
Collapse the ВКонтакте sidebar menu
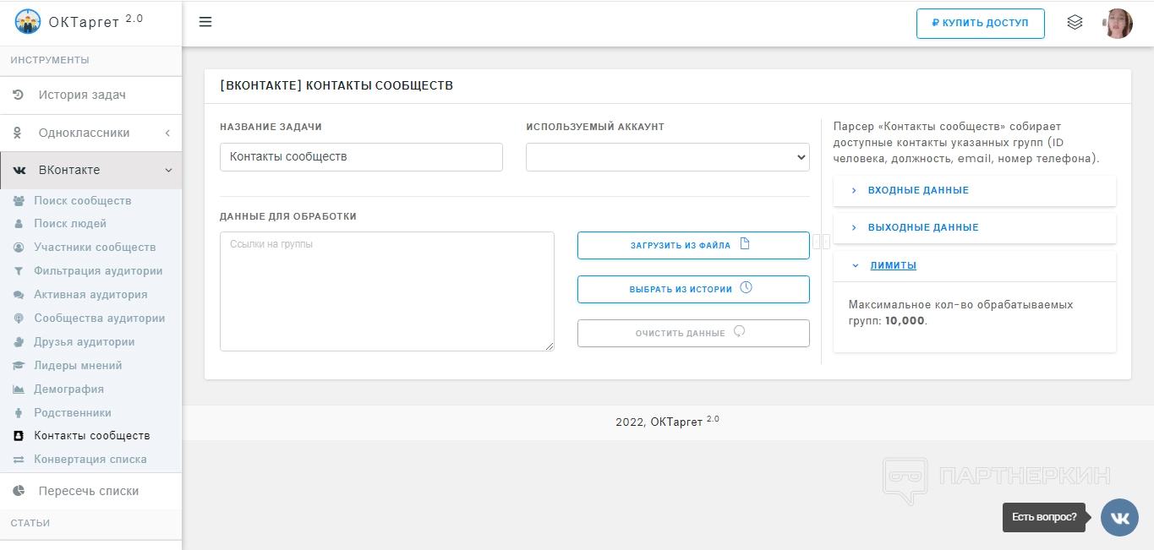[x=90, y=171]
